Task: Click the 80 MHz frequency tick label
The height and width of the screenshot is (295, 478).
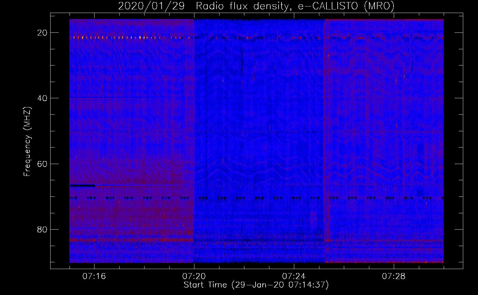Action: click(42, 229)
